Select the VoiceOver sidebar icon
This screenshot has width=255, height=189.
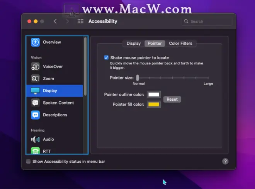(x=35, y=66)
